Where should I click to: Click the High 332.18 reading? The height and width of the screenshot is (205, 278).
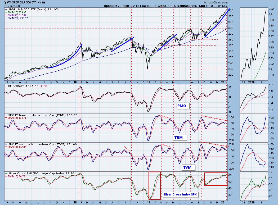[x=131, y=6]
